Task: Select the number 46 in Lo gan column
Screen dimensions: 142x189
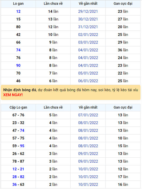Action: click(x=18, y=81)
